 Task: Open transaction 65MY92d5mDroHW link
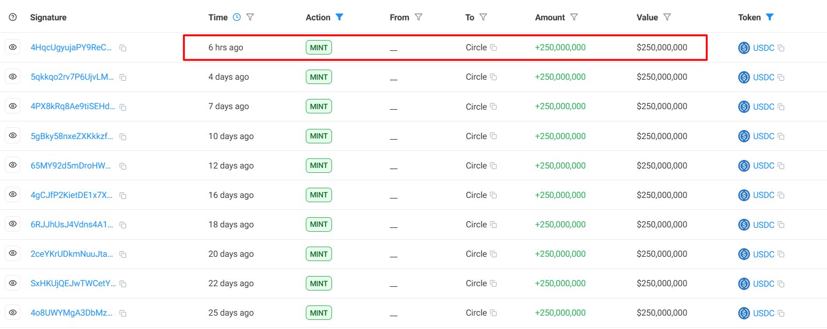click(72, 166)
